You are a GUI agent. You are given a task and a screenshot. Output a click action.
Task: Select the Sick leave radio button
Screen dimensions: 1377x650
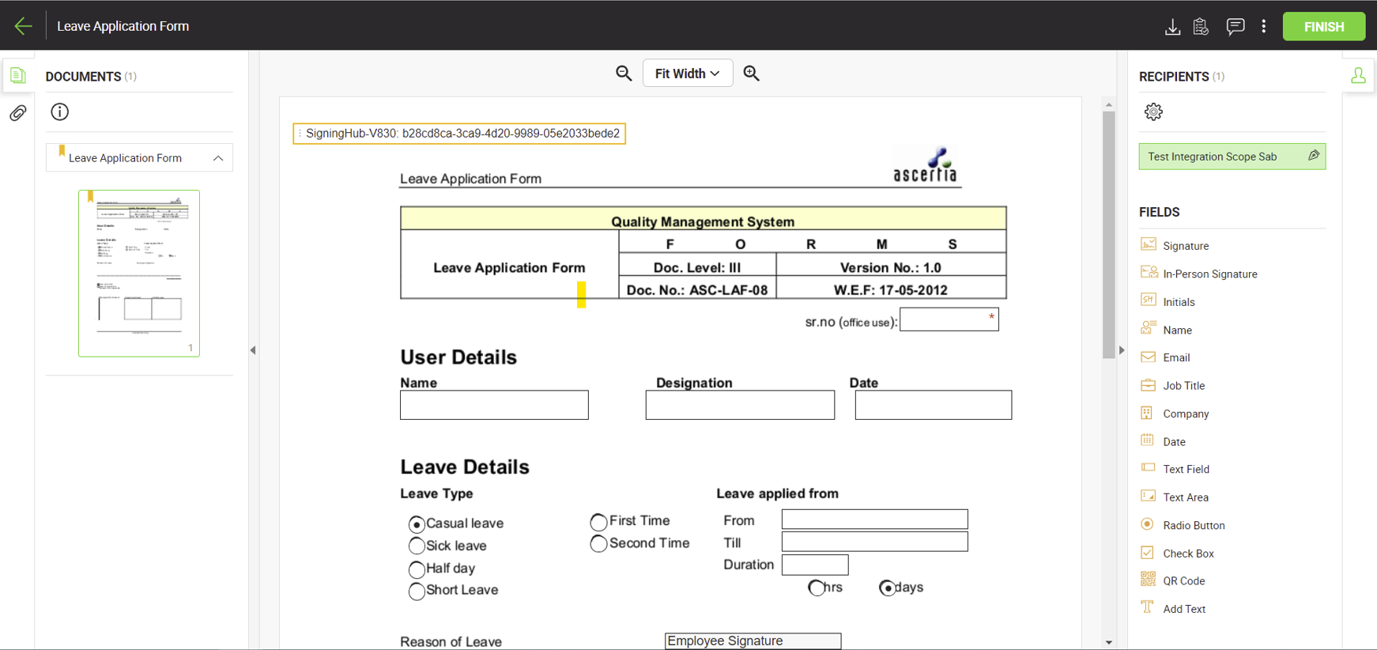417,546
